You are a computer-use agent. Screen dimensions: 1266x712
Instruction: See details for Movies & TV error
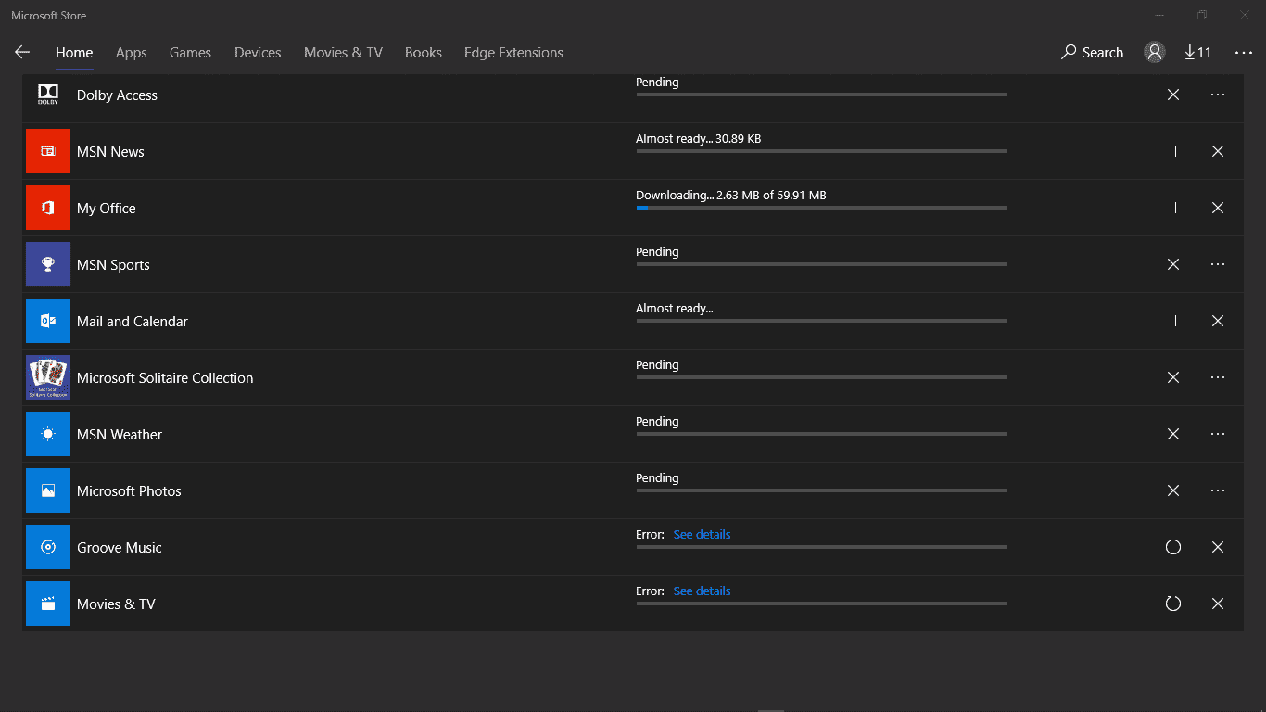702,591
